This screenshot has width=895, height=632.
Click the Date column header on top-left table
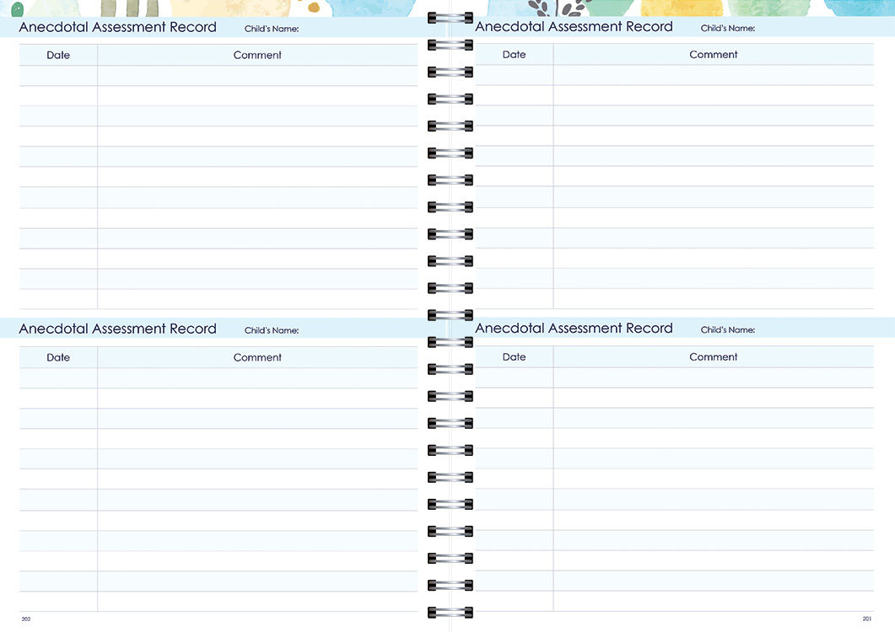pos(57,55)
